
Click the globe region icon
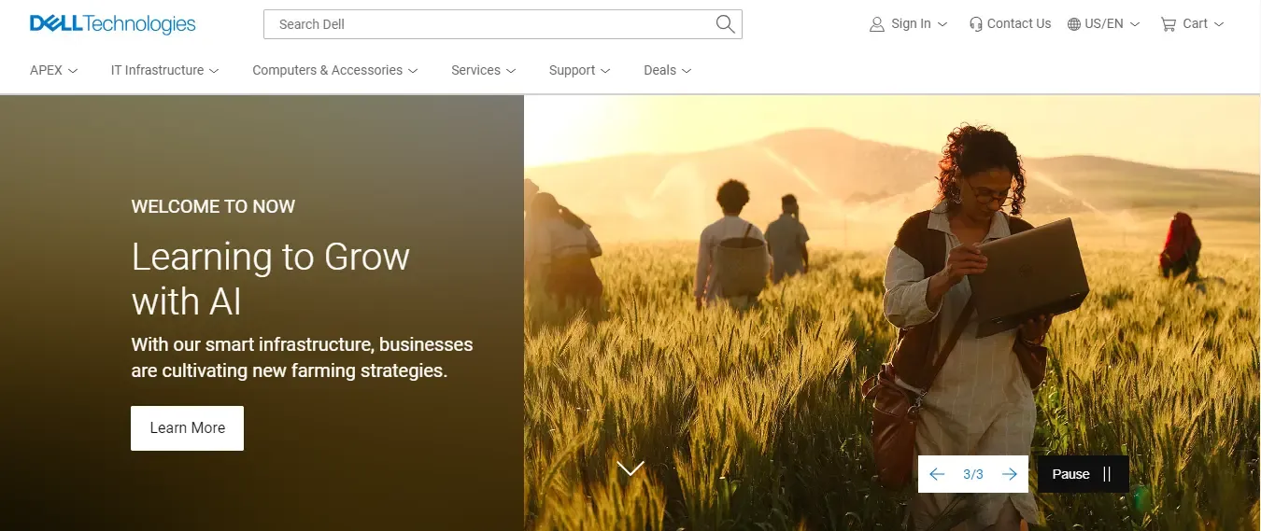point(1074,24)
